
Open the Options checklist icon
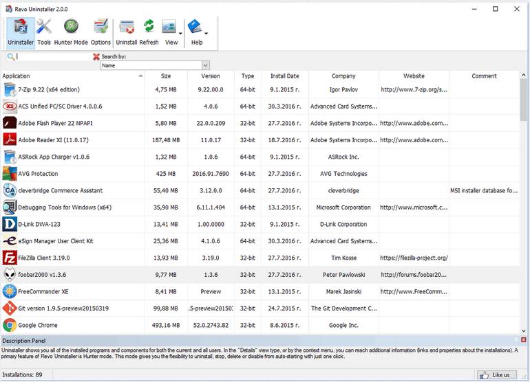[x=100, y=27]
